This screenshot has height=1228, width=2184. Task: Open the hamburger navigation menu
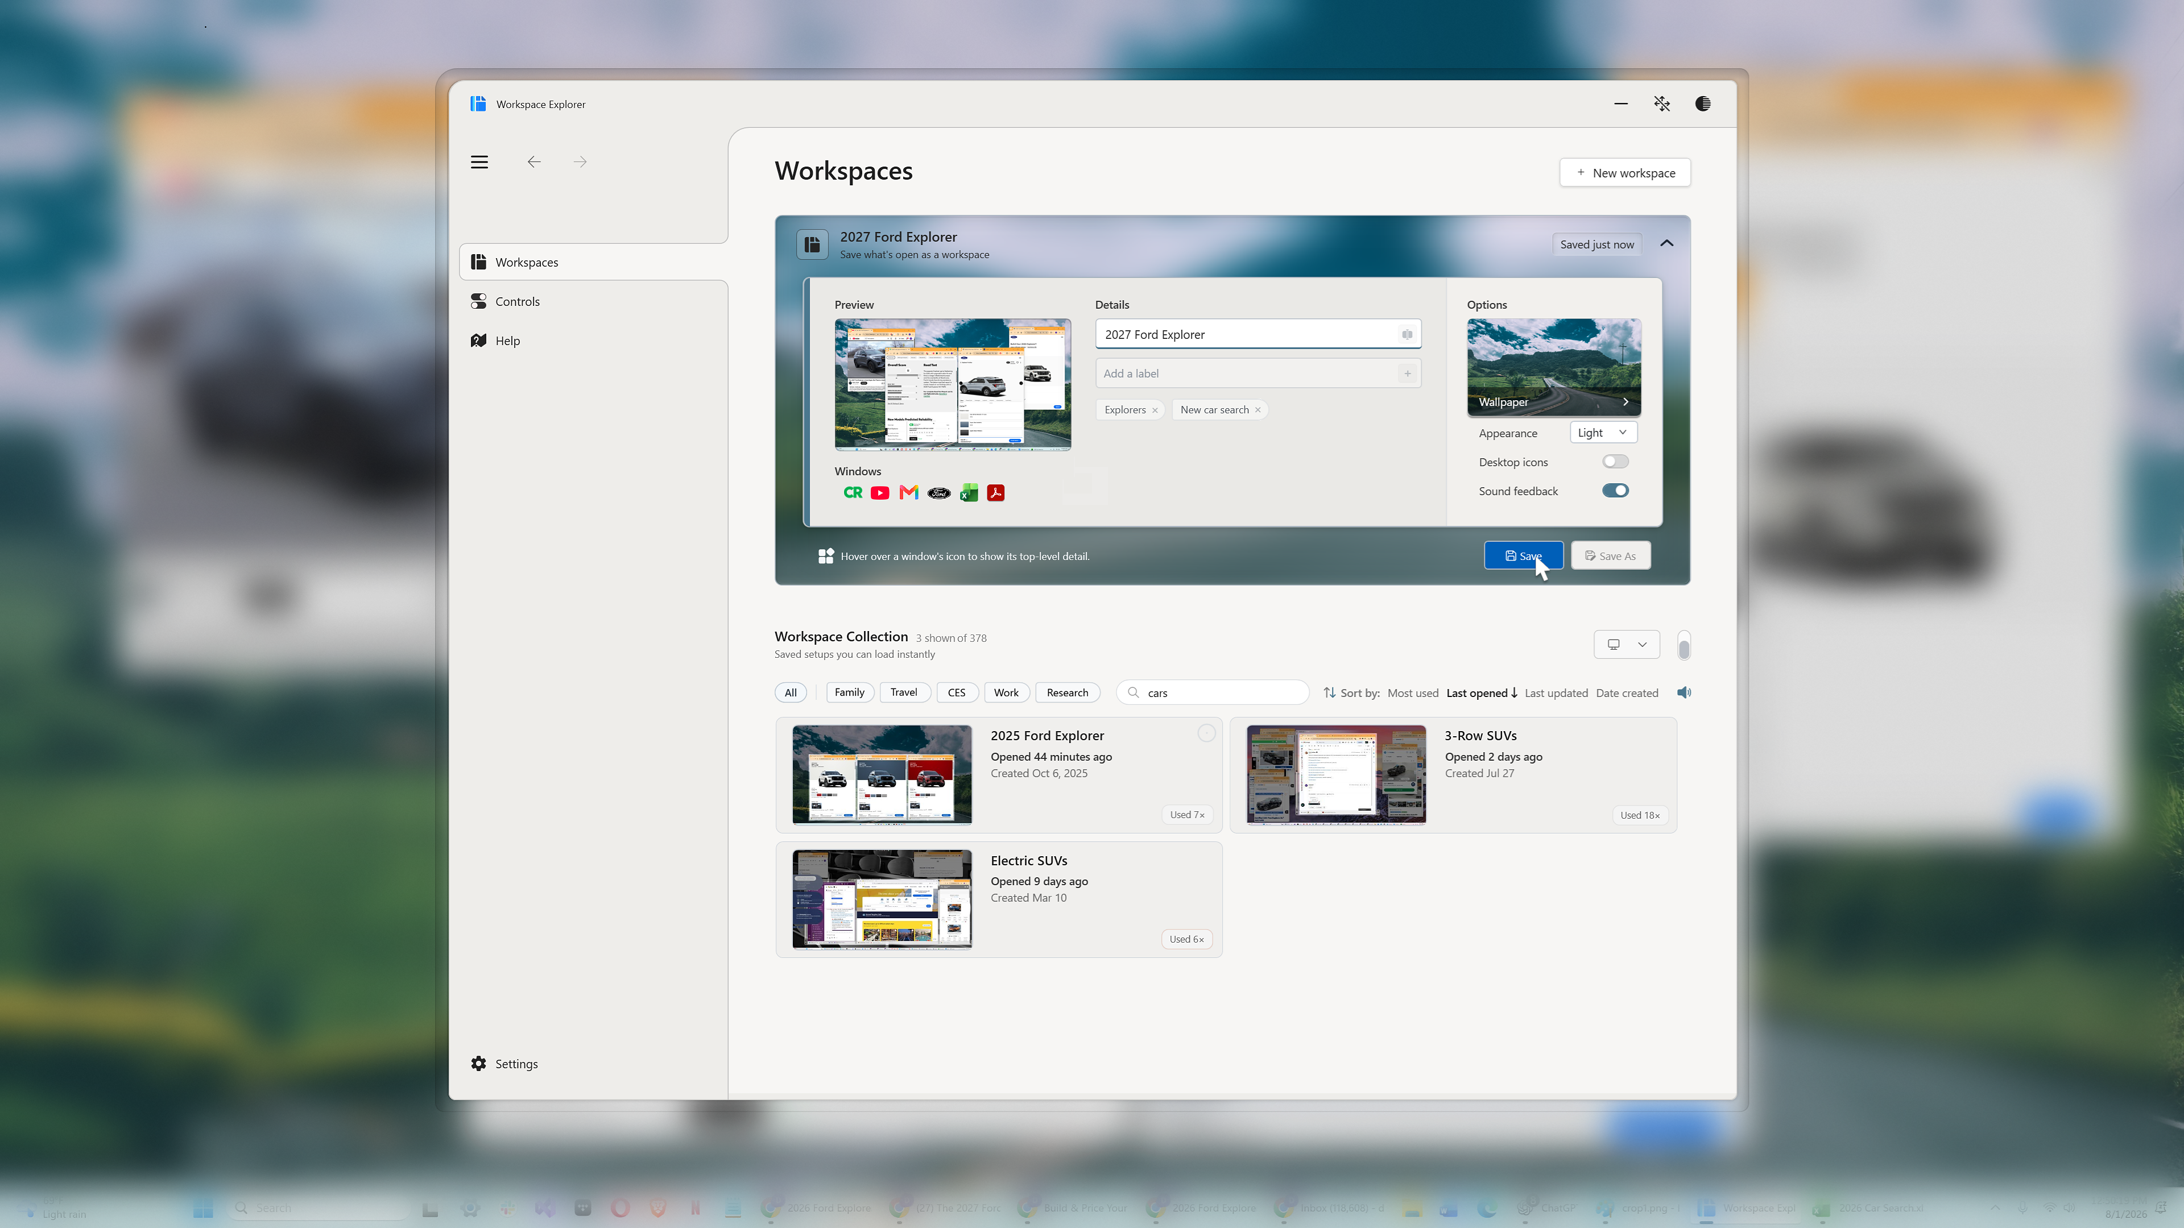[x=479, y=162]
